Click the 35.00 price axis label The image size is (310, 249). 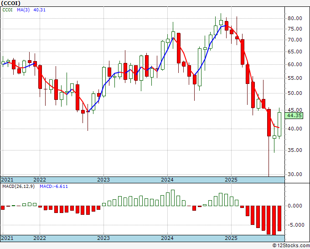[x=295, y=150]
